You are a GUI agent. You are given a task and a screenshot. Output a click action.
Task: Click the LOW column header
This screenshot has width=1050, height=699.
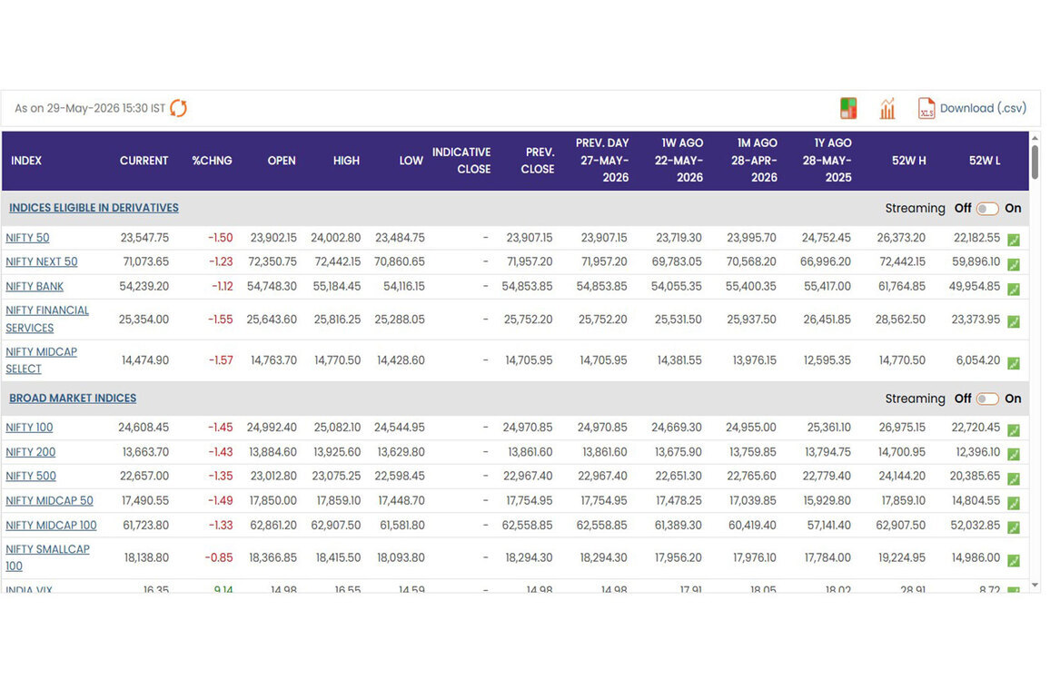411,161
